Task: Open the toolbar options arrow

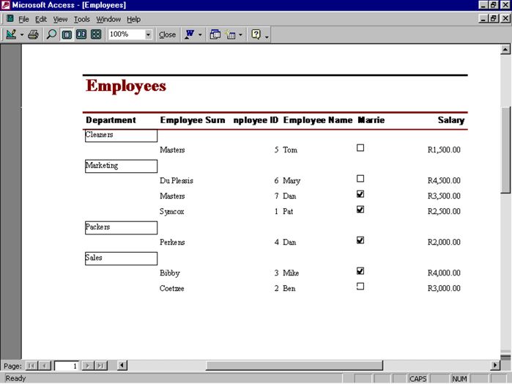Action: [x=267, y=37]
